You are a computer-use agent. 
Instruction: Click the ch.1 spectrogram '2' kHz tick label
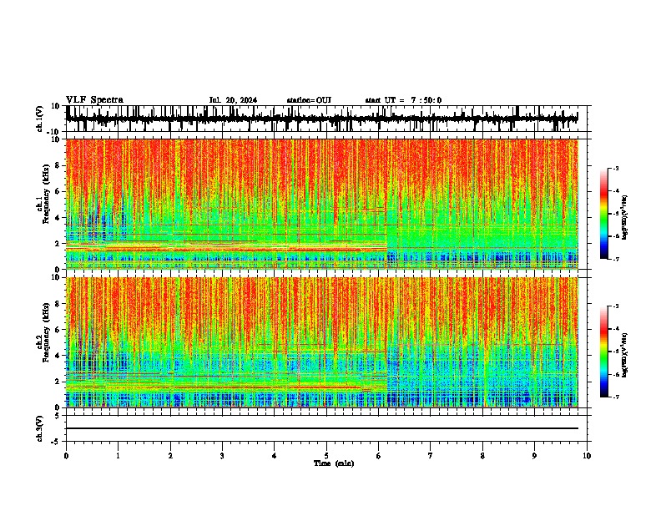coord(58,243)
